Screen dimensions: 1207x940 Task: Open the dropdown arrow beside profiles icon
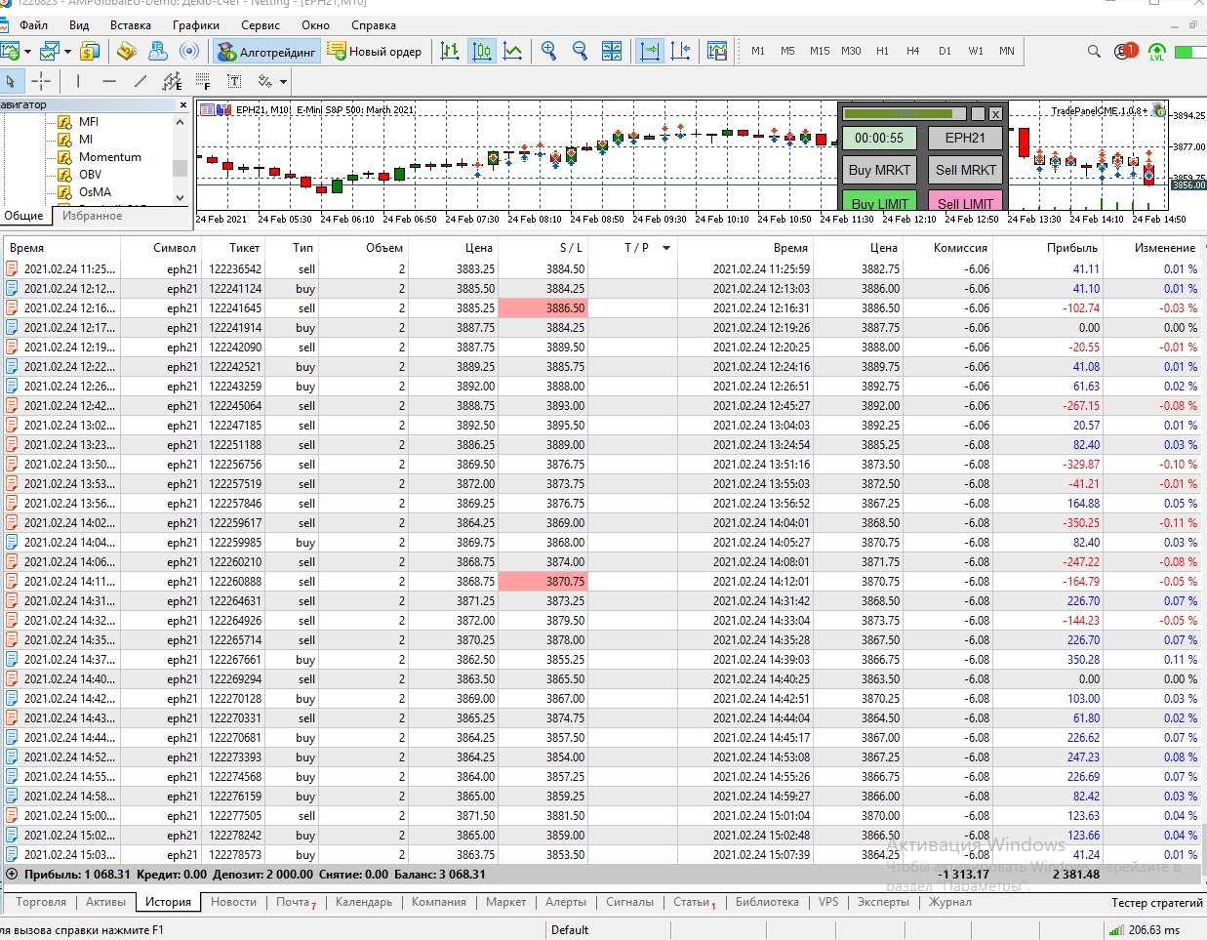pos(67,52)
